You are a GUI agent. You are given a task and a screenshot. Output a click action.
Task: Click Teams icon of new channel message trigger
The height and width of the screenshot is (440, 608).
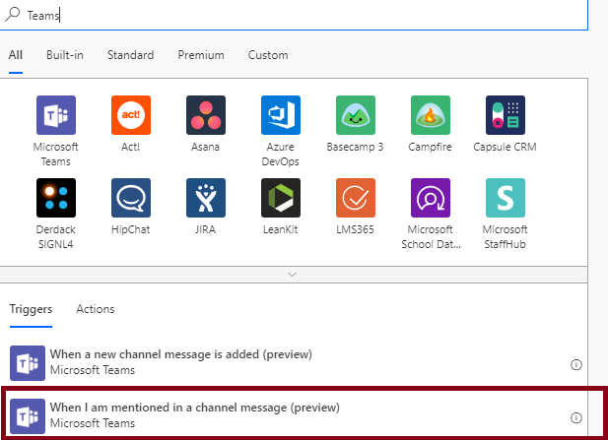pyautogui.click(x=28, y=363)
